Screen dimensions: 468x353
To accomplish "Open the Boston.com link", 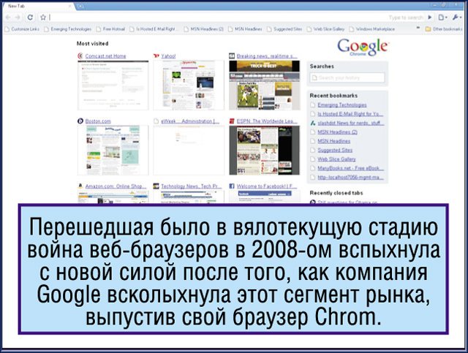I will (98, 121).
